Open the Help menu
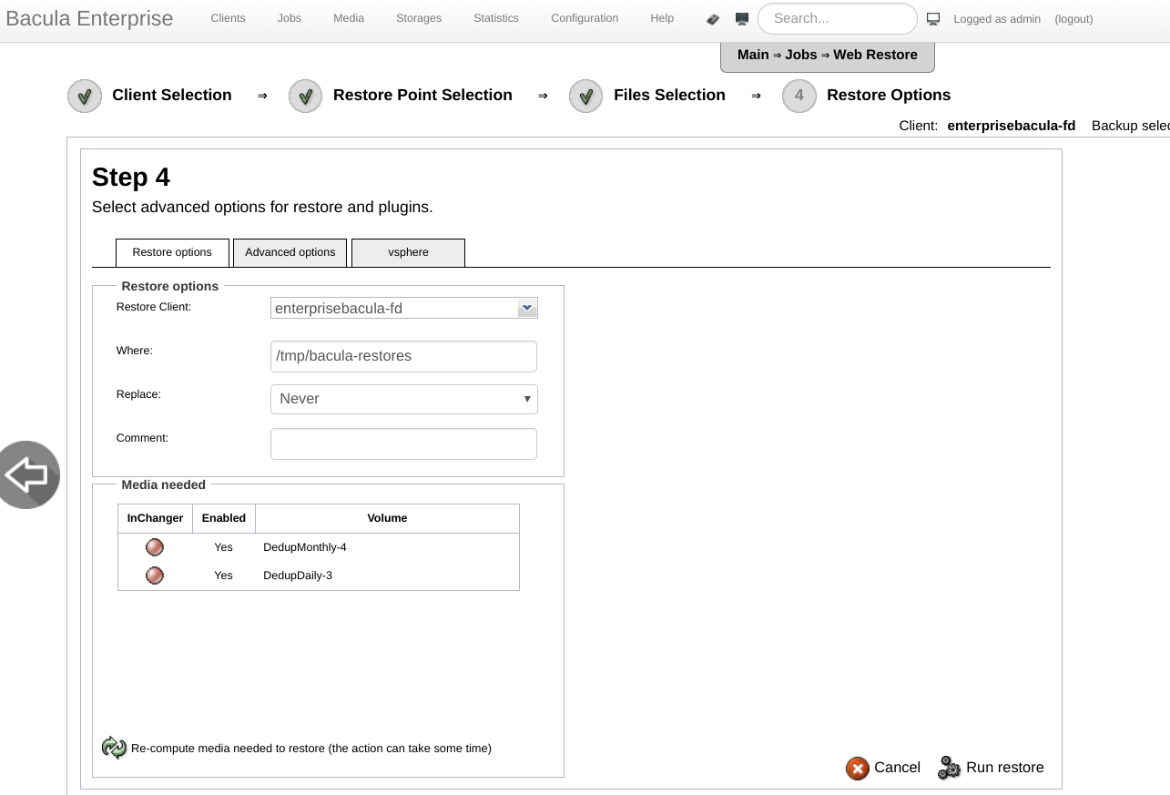Screen dimensions: 1170x795 [x=662, y=18]
